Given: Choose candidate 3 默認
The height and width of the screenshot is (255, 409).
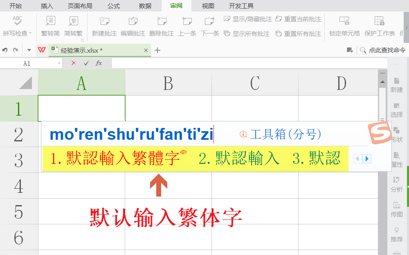Looking at the screenshot, I should click(317, 159).
